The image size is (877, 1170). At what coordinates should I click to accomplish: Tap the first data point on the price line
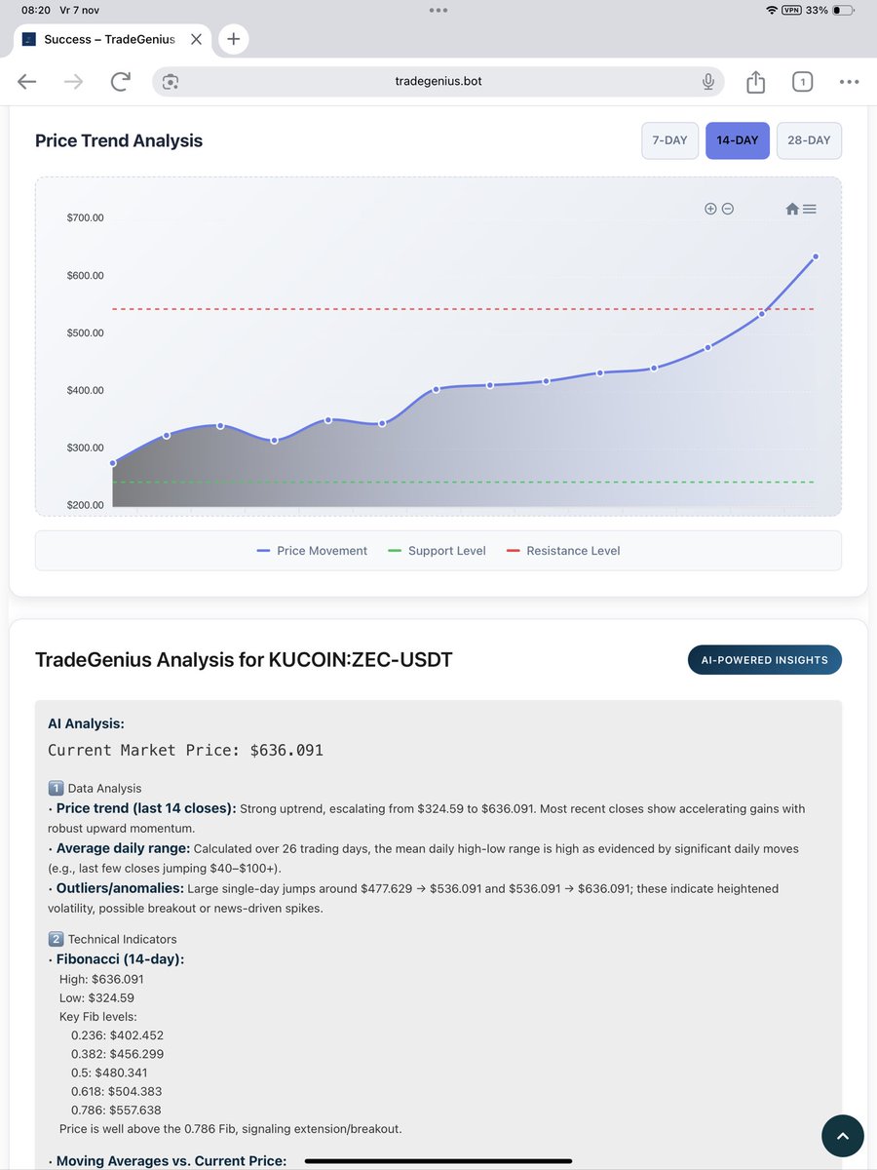point(113,463)
